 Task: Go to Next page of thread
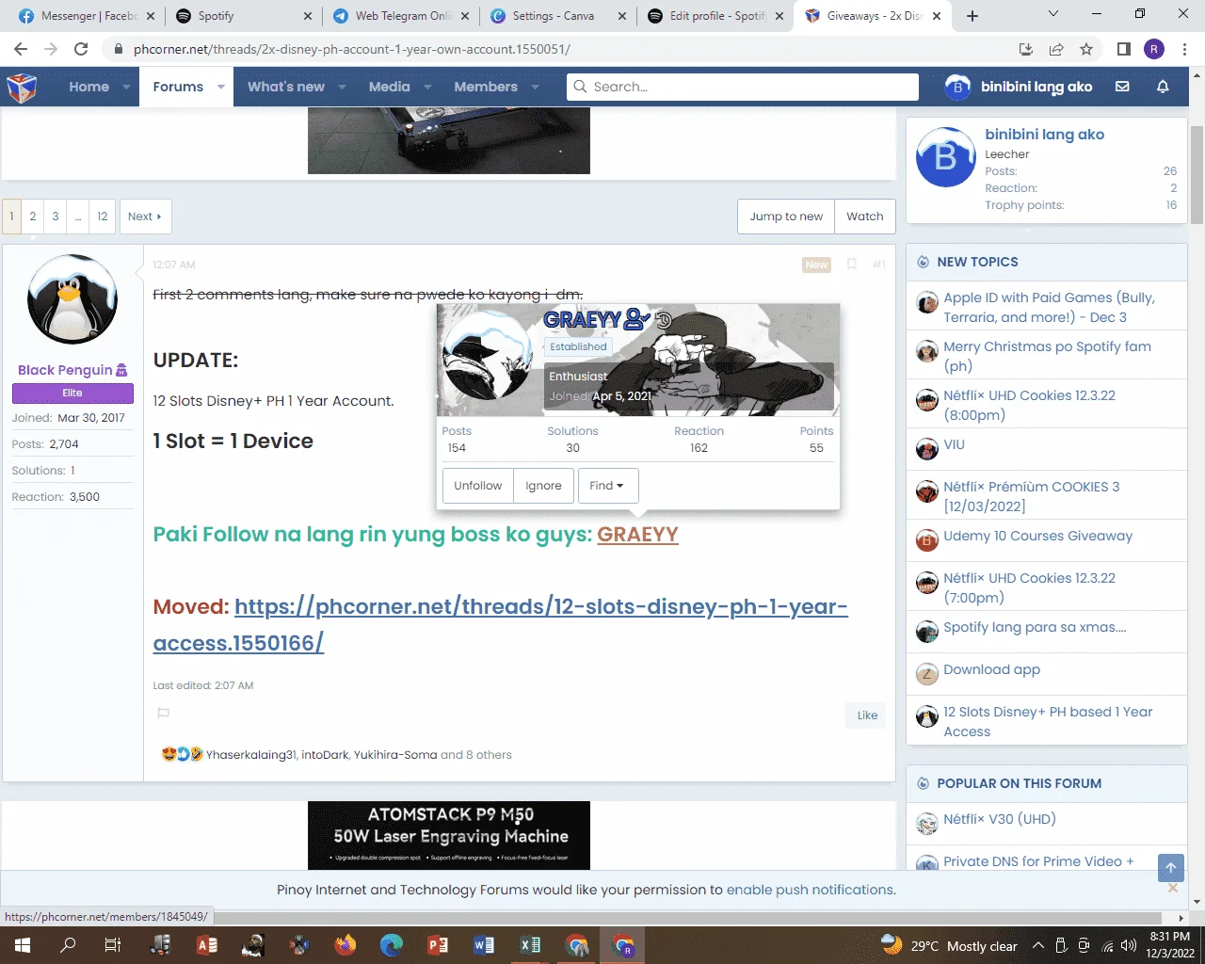[x=145, y=217]
